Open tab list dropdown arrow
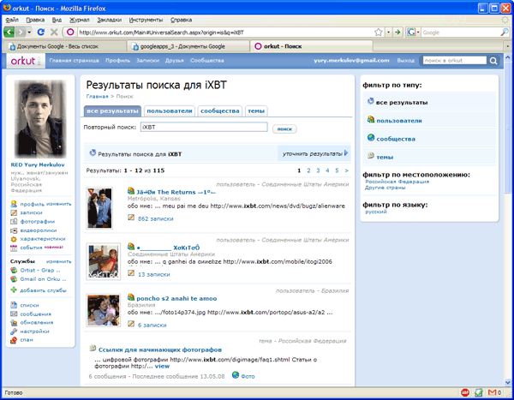Screen dimensions: 514x400 pos(508,46)
